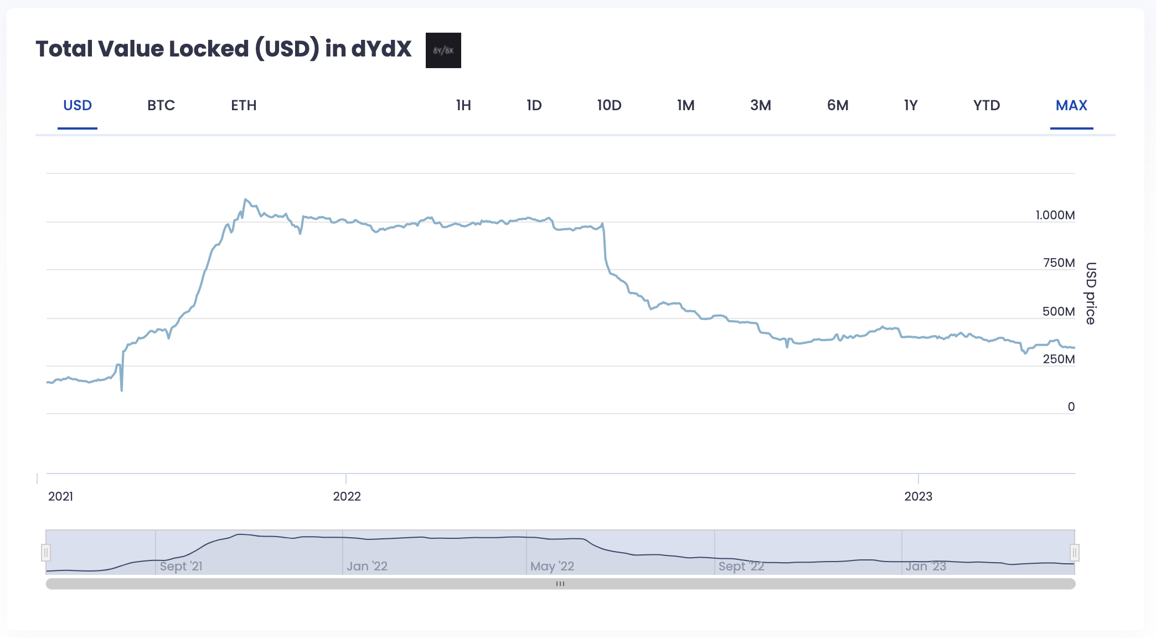
Task: Switch chart currency to USD
Action: coord(78,105)
